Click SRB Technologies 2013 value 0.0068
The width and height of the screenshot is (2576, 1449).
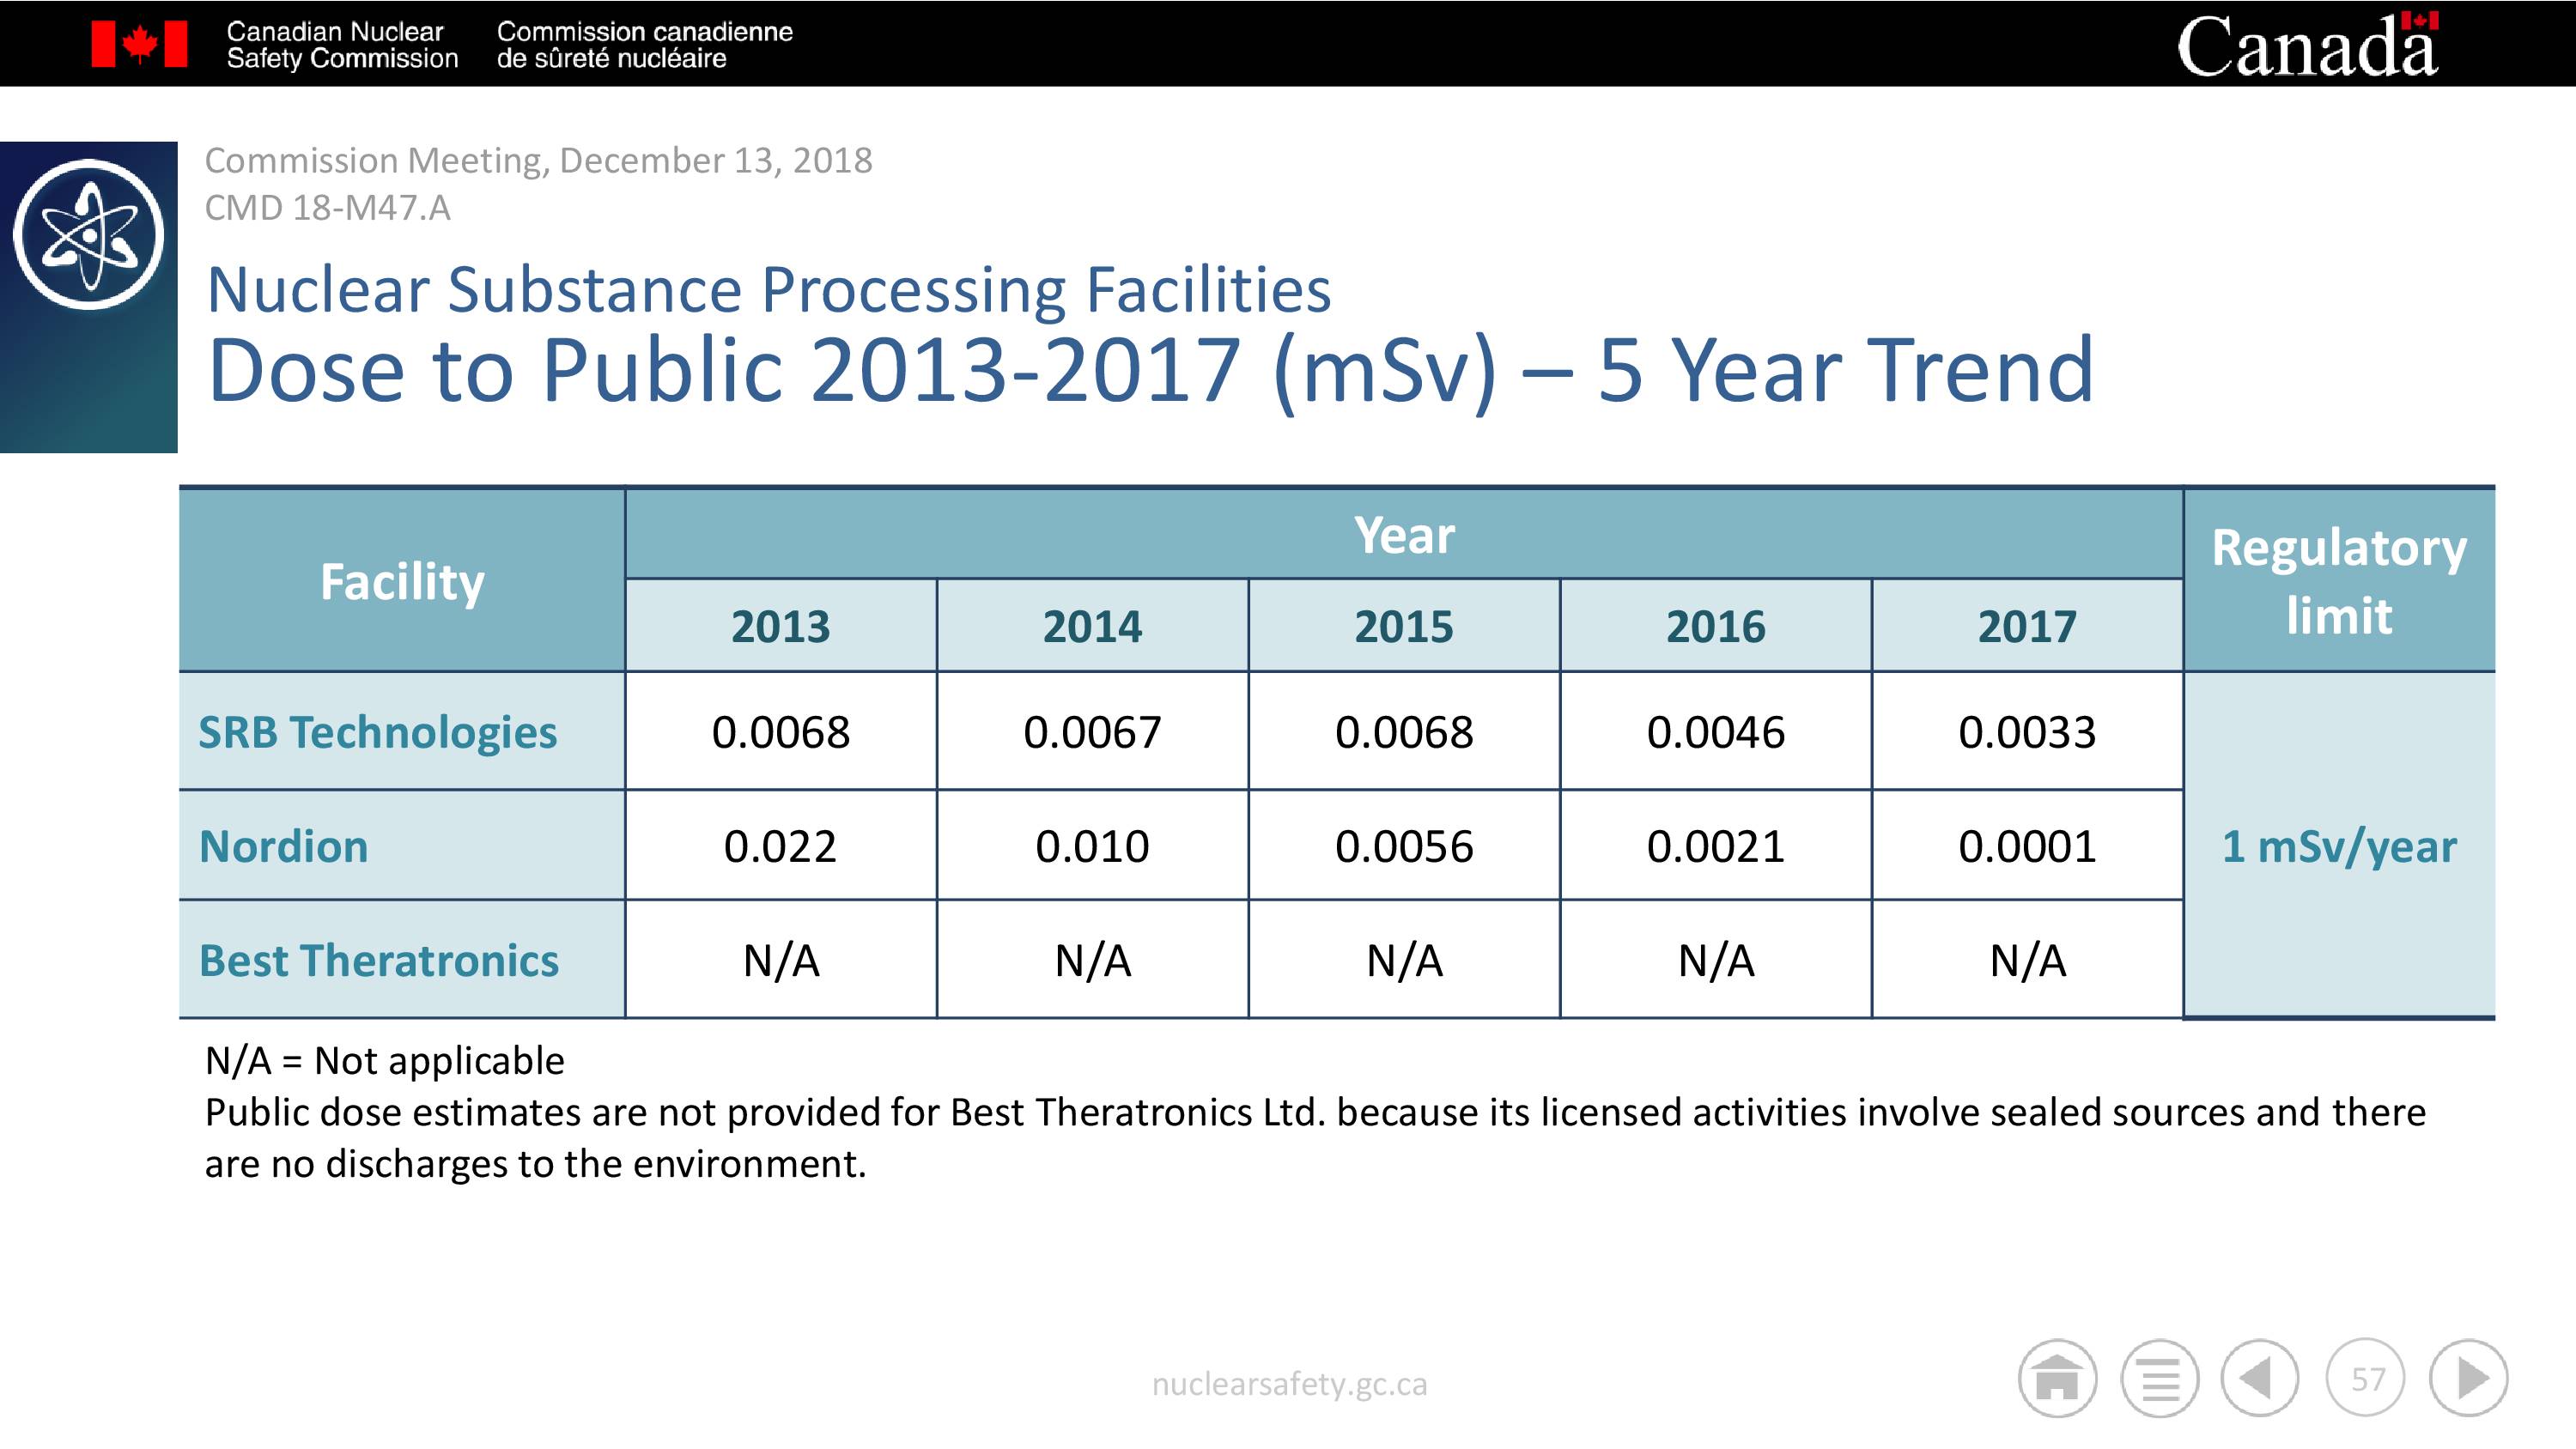click(781, 732)
